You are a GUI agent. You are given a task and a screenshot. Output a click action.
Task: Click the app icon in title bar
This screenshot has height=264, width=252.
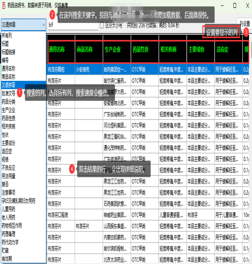pyautogui.click(x=4, y=5)
